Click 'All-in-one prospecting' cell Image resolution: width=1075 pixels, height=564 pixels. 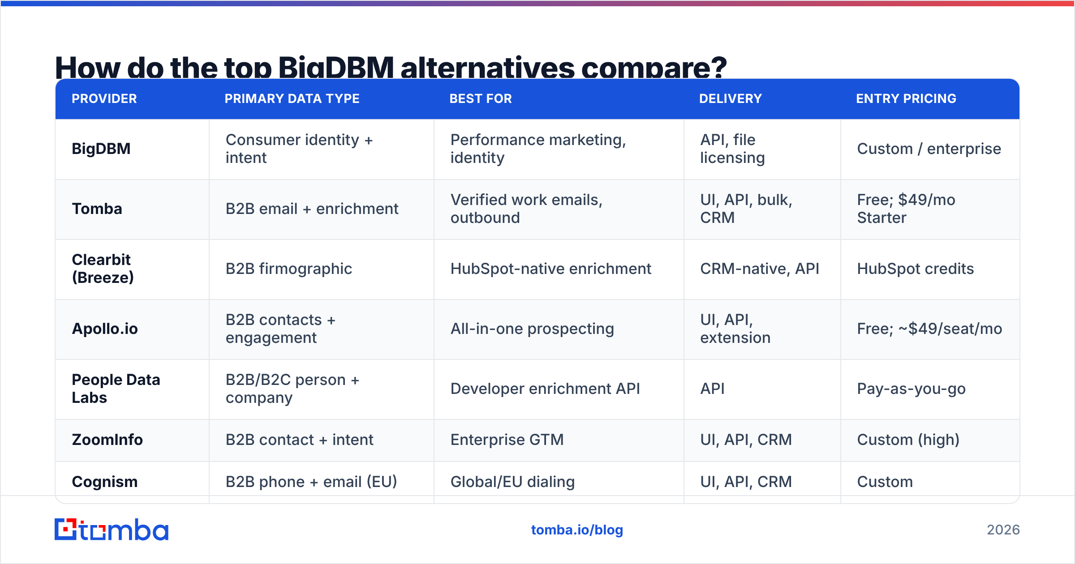(x=559, y=329)
